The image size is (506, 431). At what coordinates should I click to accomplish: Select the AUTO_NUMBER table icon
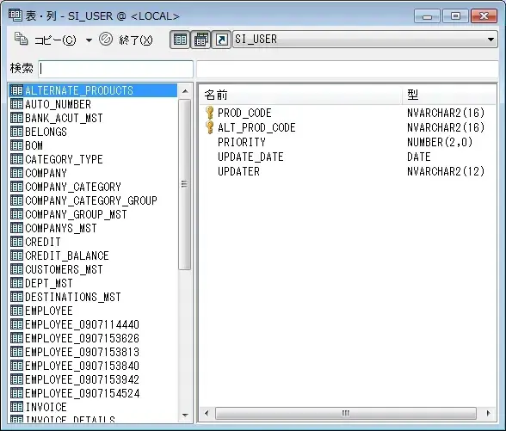coord(16,104)
